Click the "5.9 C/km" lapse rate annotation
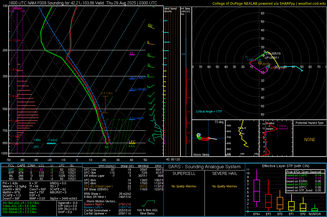327x217 pixels. point(107,93)
